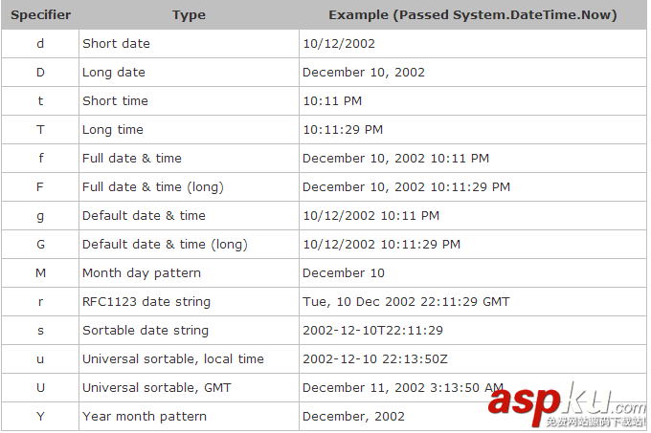Click the Type column header
The height and width of the screenshot is (433, 651).
point(189,15)
